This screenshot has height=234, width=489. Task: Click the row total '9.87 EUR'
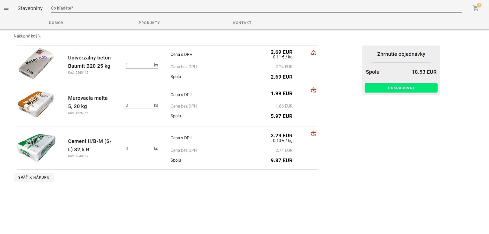[x=281, y=160]
